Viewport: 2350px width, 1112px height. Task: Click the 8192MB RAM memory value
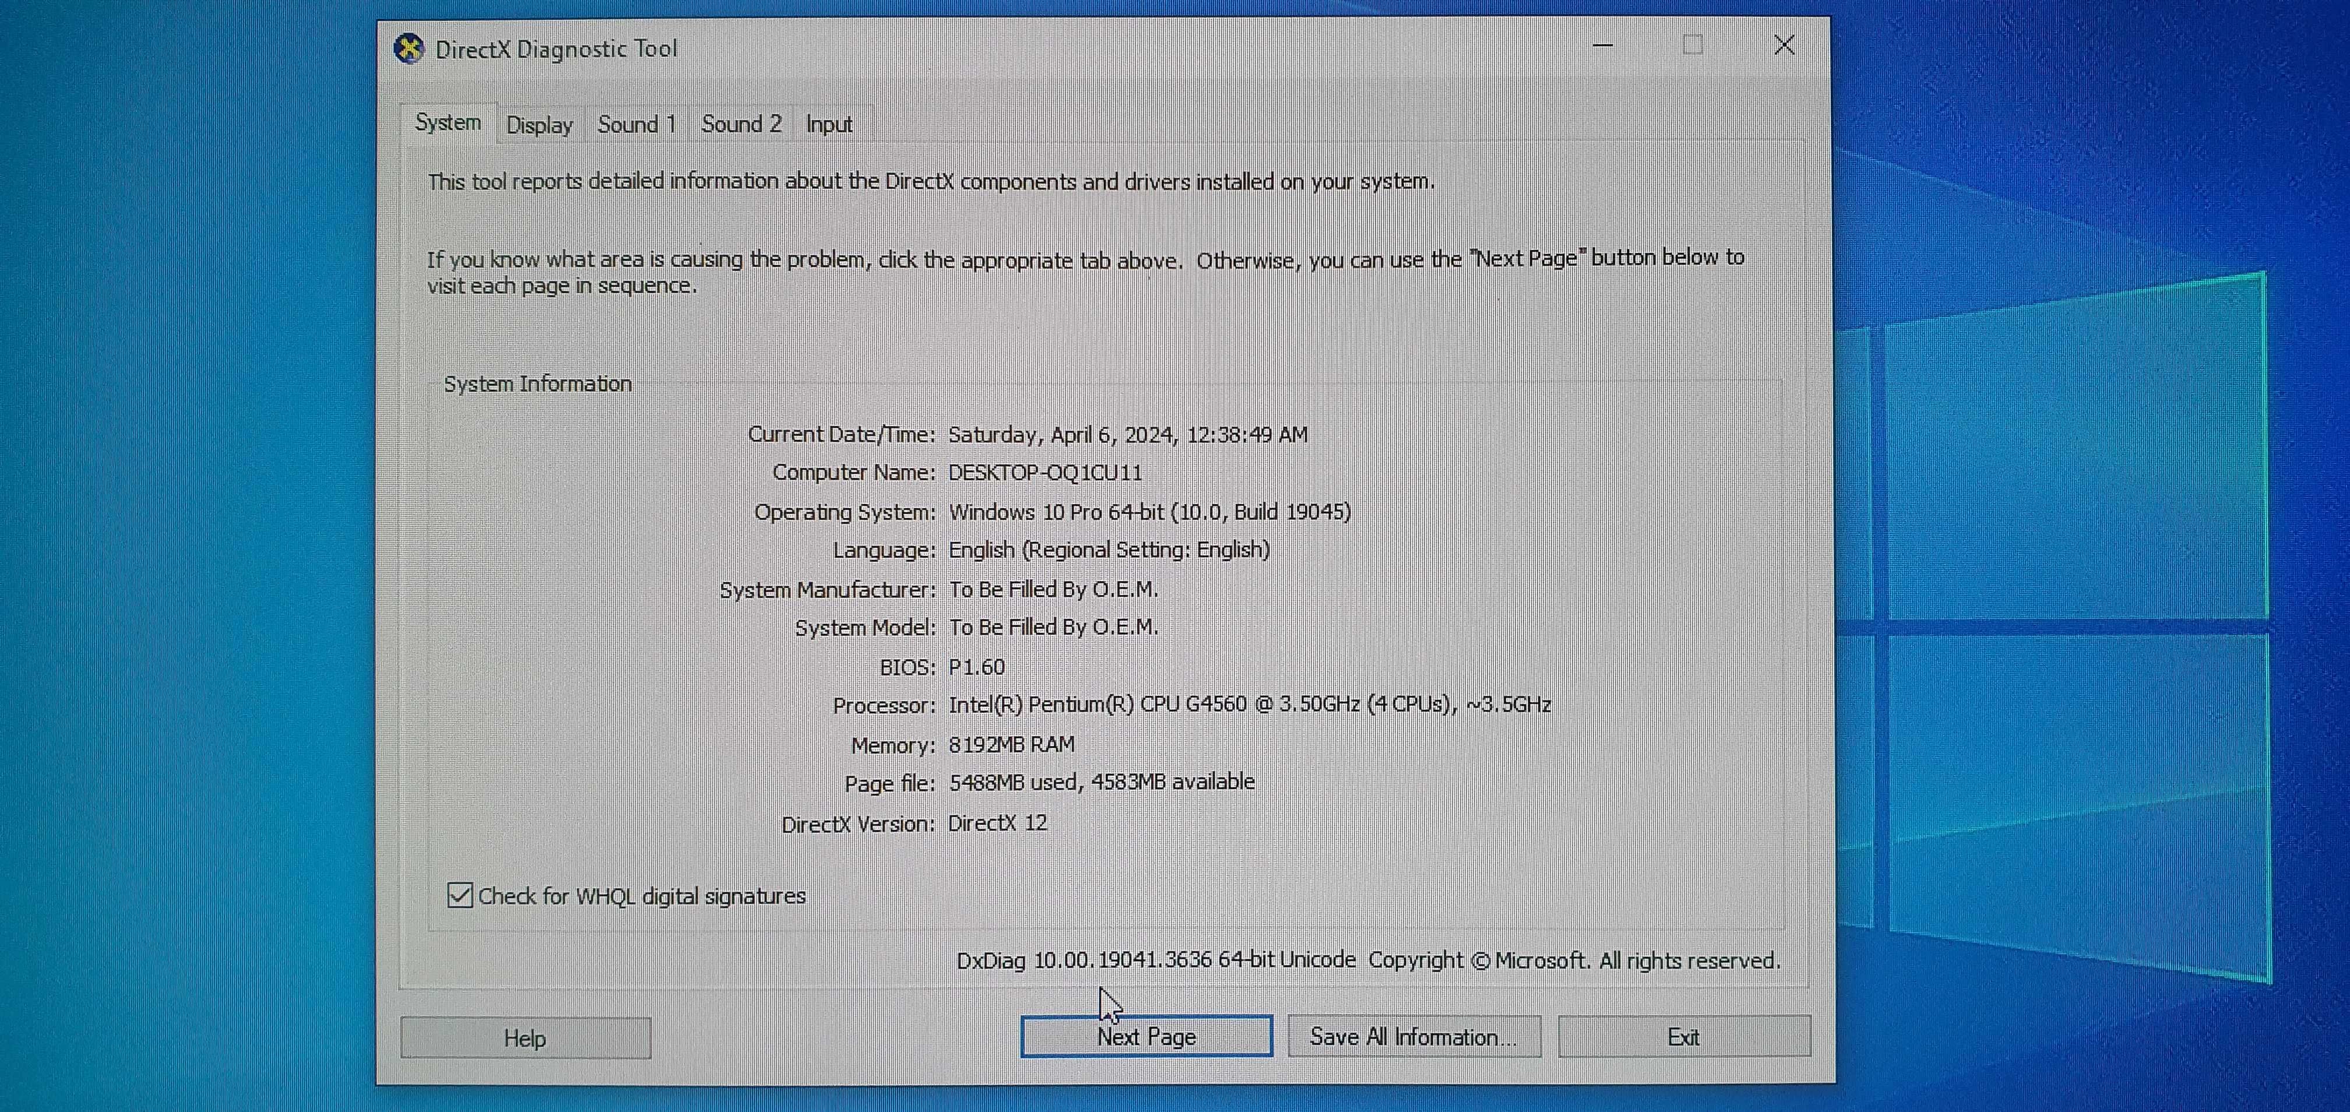[1012, 744]
